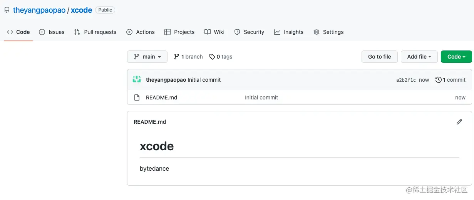Click the repository icon beside the owner name

[7, 10]
